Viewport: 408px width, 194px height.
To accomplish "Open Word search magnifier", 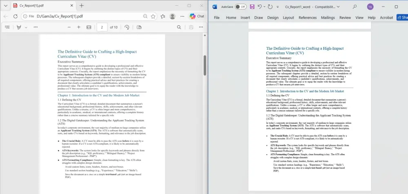I will [355, 7].
